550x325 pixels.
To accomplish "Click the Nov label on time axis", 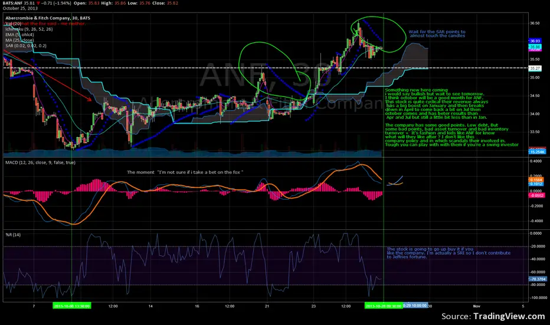I will [x=476, y=306].
